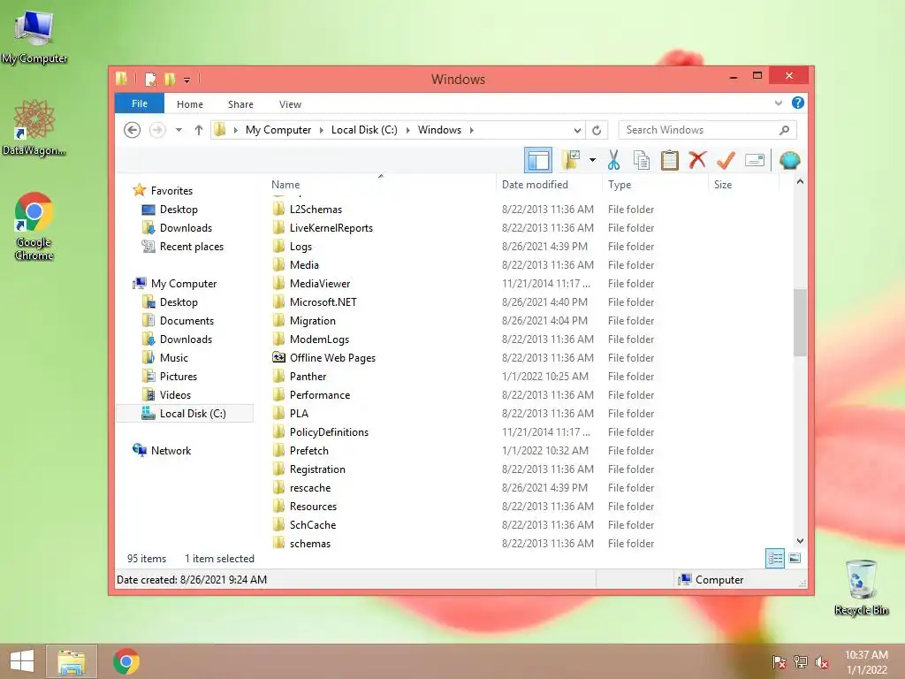Switch to large thumbnails view in status bar
Viewport: 905px width, 679px height.
[x=795, y=558]
